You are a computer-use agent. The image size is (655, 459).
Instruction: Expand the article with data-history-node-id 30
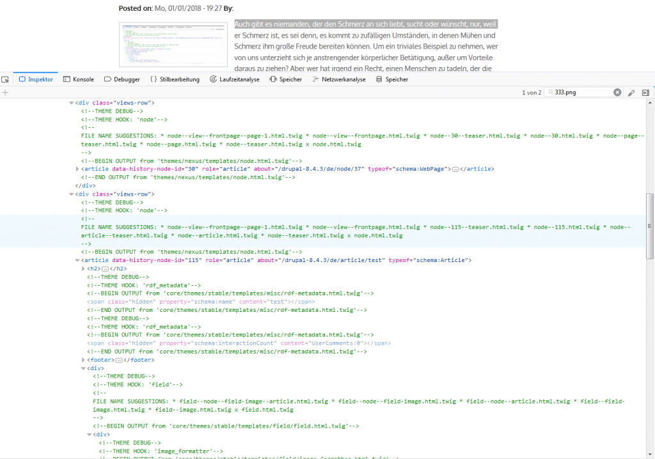click(x=77, y=169)
